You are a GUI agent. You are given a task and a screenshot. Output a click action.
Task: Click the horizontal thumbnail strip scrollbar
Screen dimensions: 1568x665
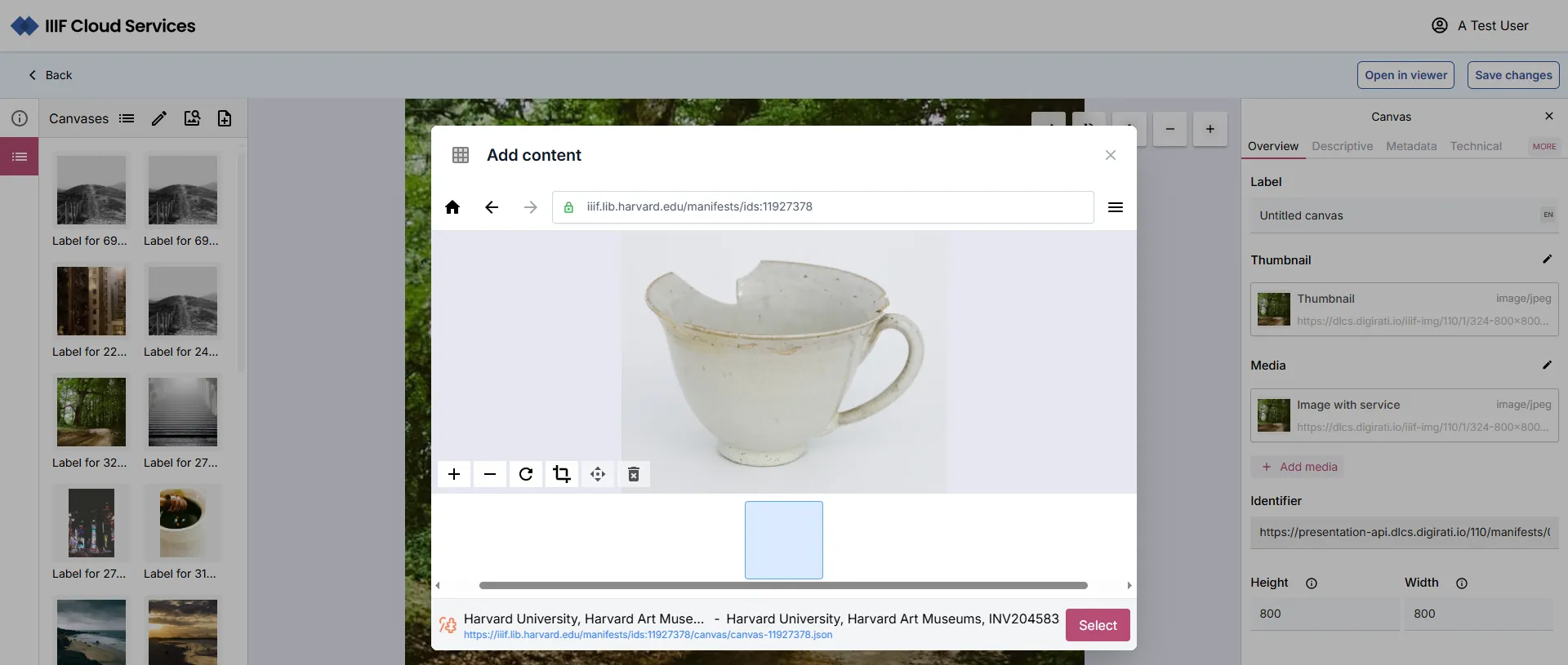[x=782, y=585]
